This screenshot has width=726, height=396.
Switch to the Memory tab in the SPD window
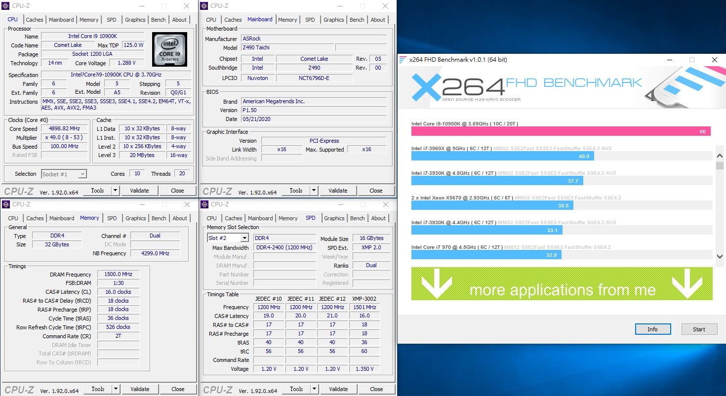coord(288,218)
